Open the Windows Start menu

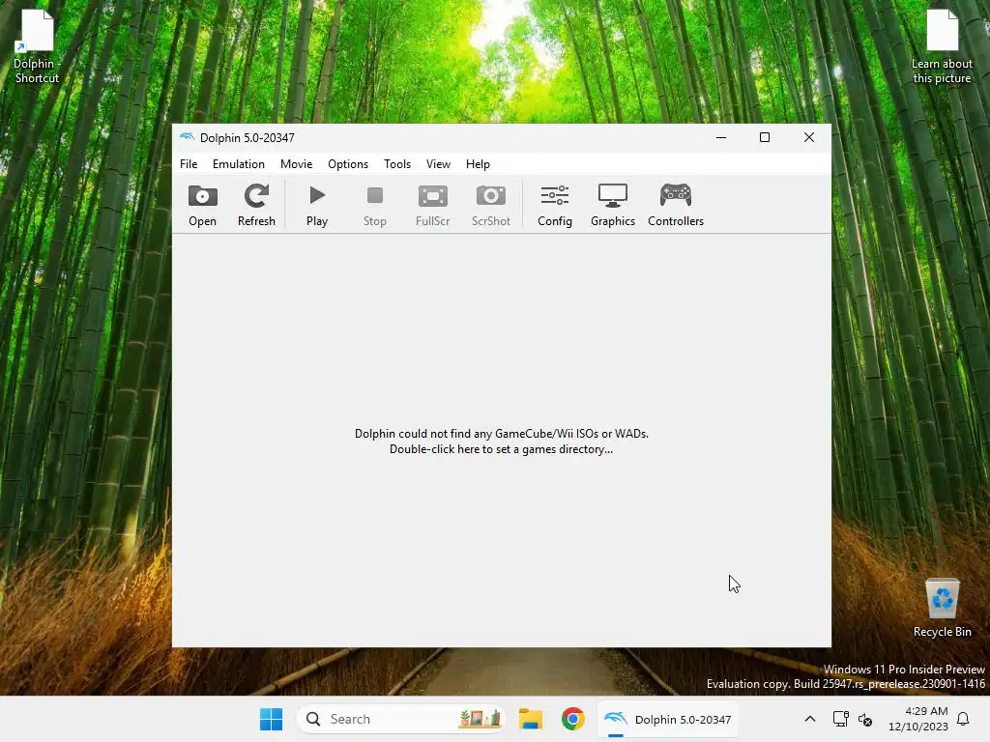pyautogui.click(x=272, y=719)
